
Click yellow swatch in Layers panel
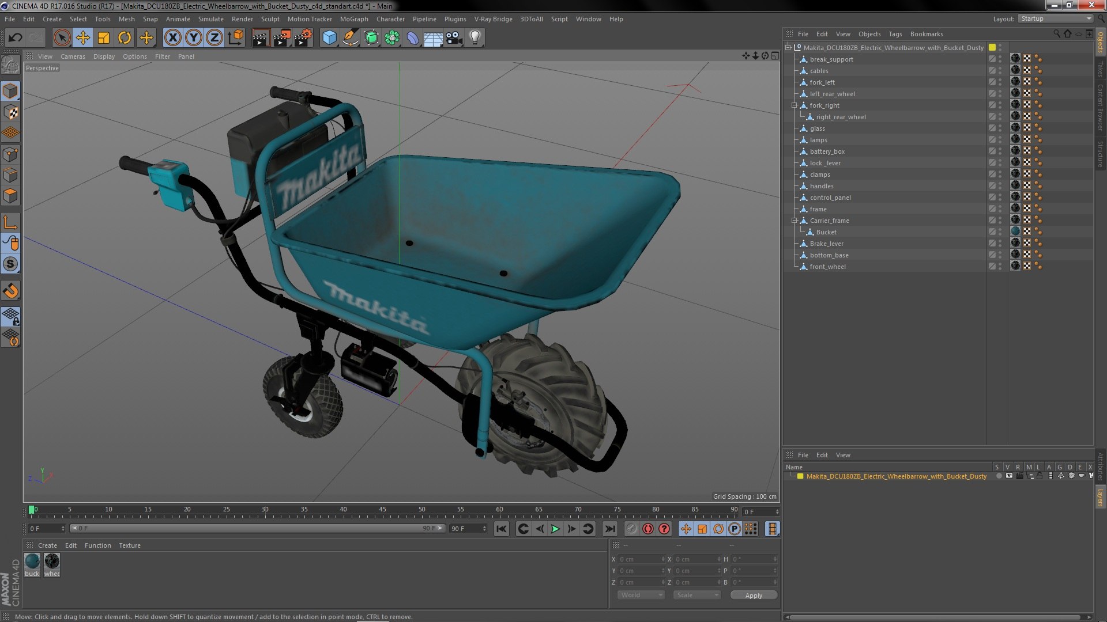[x=800, y=476]
